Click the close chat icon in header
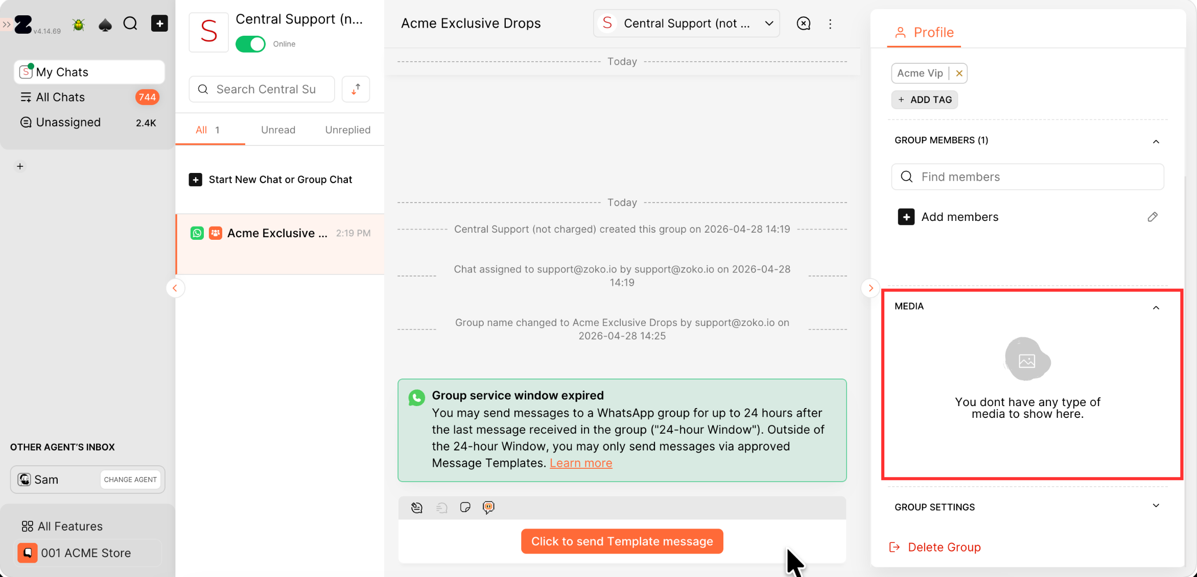Viewport: 1197px width, 577px height. pyautogui.click(x=803, y=23)
